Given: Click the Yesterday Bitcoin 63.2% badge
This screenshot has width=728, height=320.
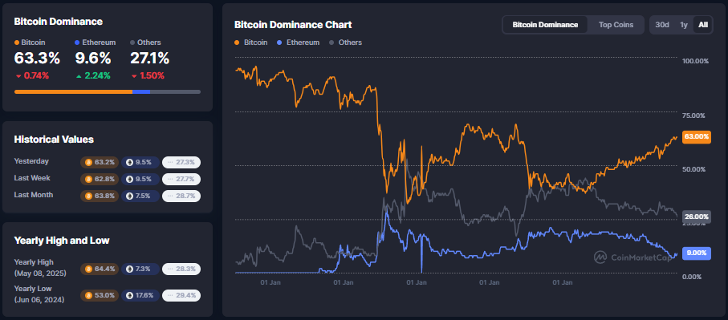Looking at the screenshot, I should coord(100,162).
